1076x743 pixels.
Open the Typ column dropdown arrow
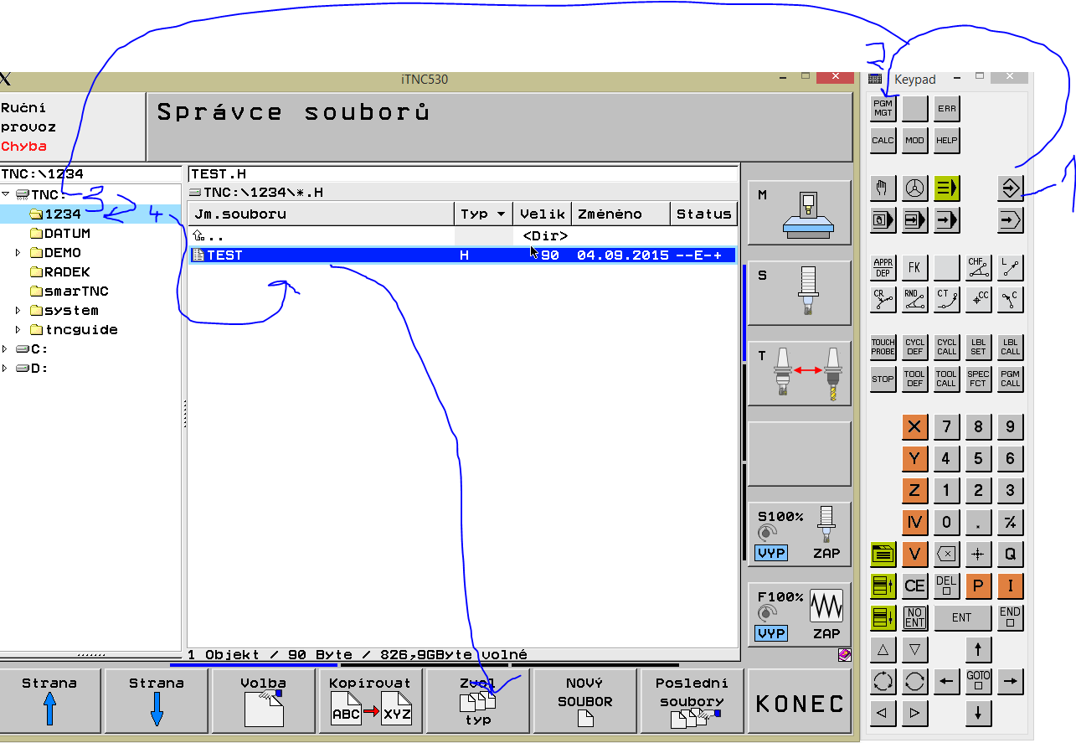502,214
